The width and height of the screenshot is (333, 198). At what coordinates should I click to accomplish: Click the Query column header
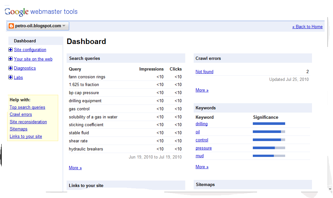click(x=75, y=69)
